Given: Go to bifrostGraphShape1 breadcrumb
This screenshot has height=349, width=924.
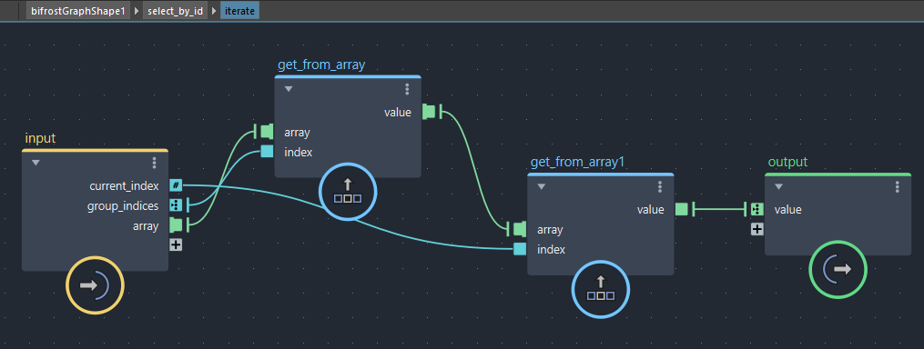Looking at the screenshot, I should pos(78,11).
